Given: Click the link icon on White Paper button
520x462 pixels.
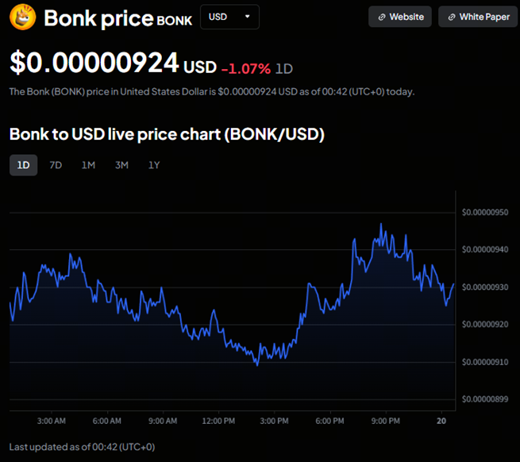Looking at the screenshot, I should click(x=451, y=17).
